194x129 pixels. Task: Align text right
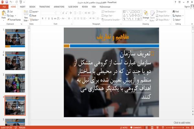pos(81,18)
